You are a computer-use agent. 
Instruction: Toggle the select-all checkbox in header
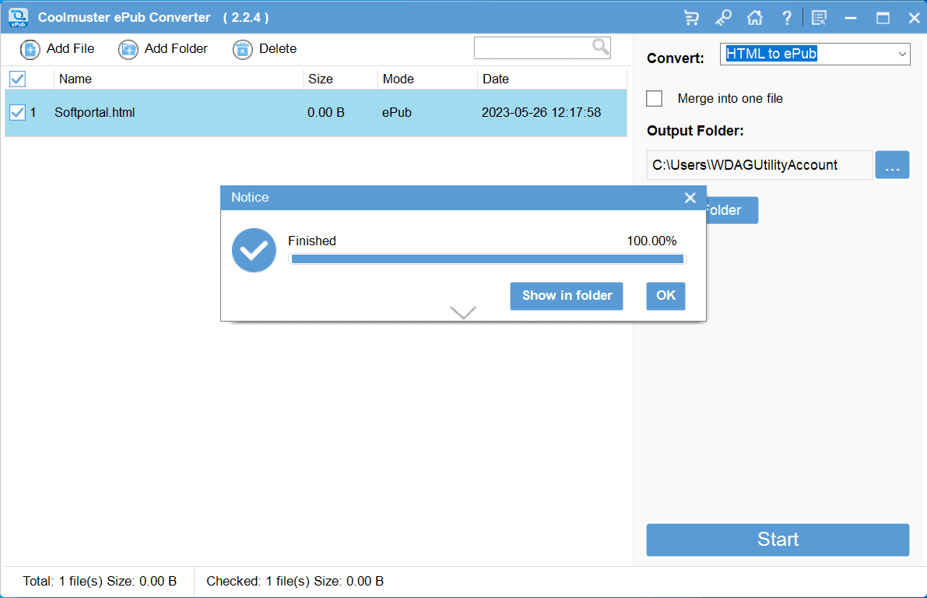tap(18, 79)
